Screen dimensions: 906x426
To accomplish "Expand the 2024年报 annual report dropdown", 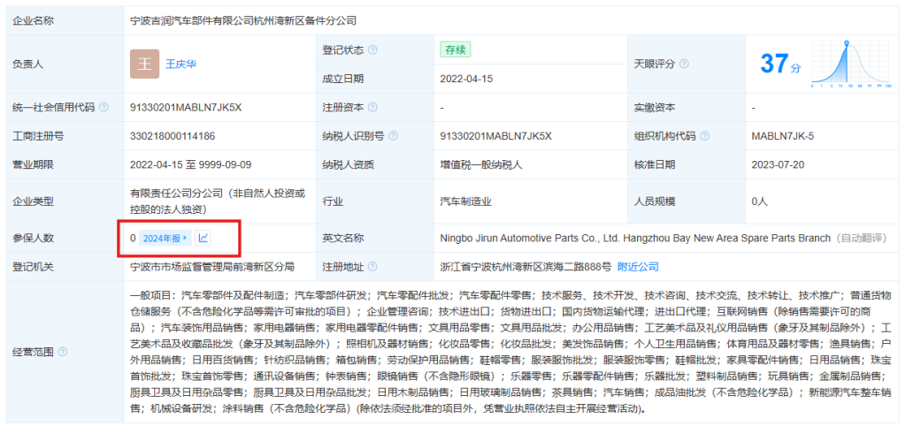I will (165, 239).
